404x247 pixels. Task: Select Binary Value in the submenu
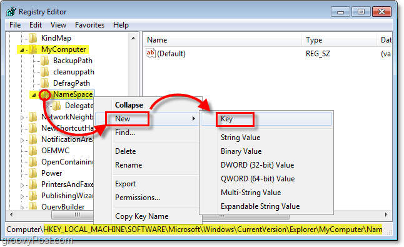(266, 151)
